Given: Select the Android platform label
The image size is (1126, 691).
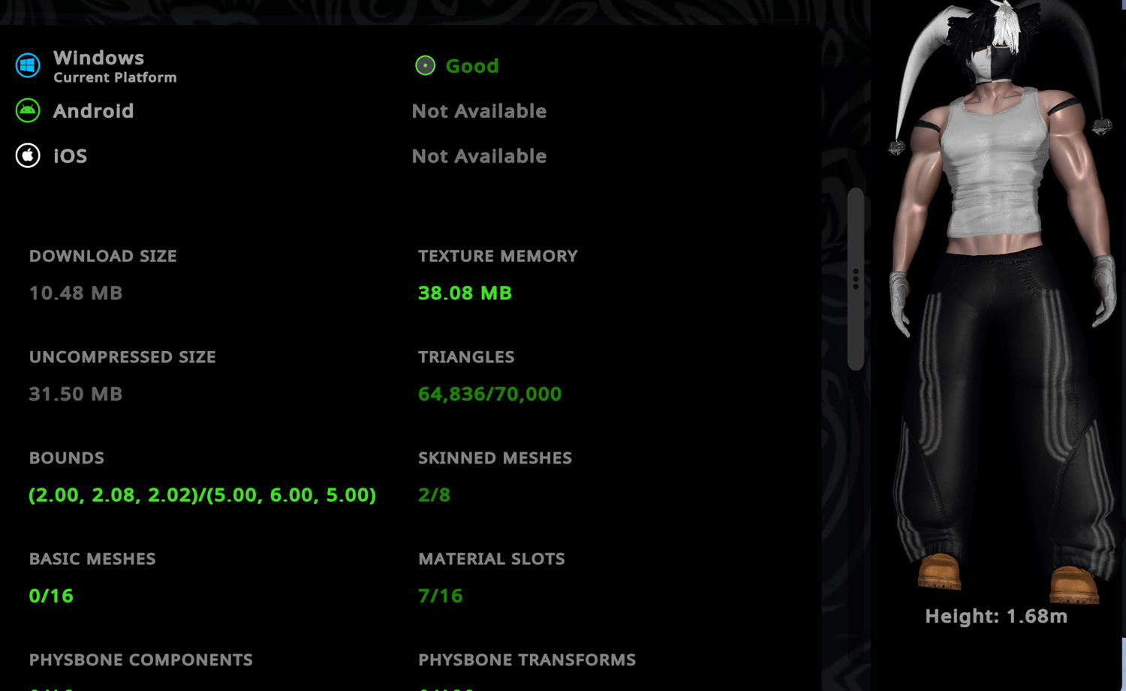Looking at the screenshot, I should pyautogui.click(x=93, y=111).
